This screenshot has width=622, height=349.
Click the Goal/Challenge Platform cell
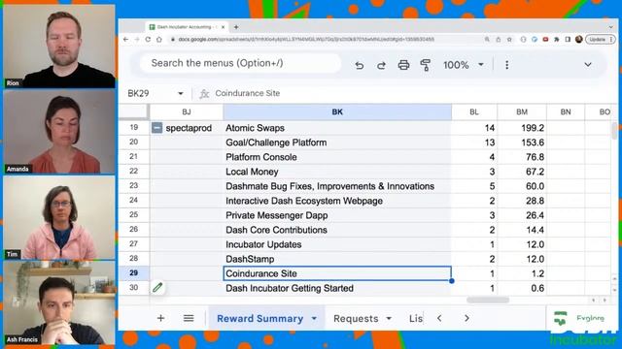pos(337,143)
